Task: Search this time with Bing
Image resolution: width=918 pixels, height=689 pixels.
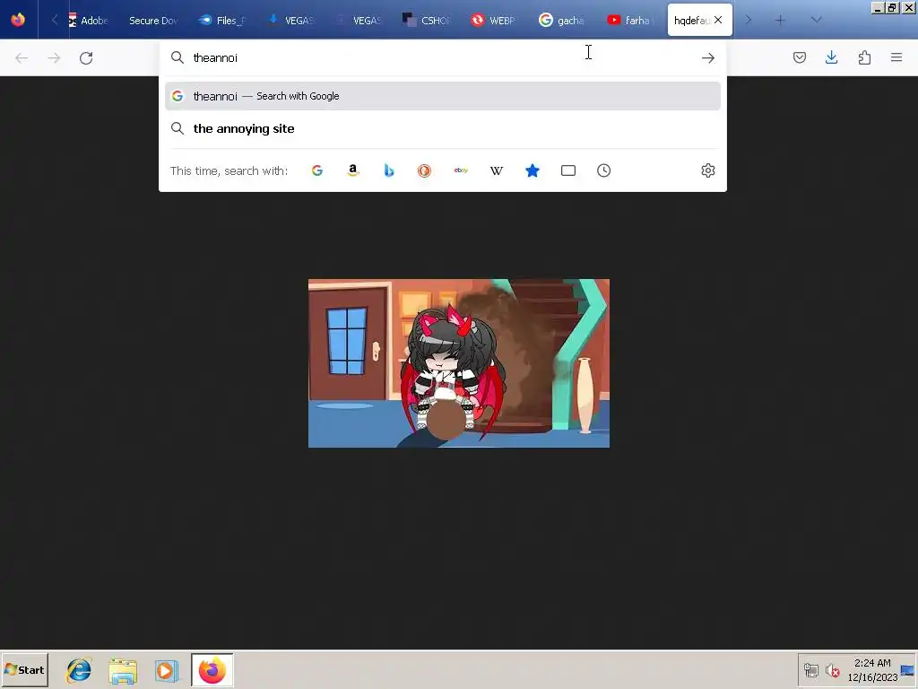Action: [389, 170]
